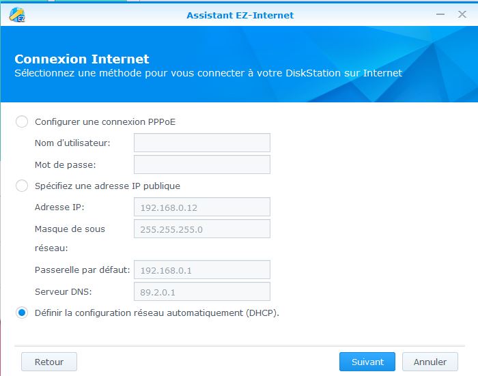Go back with the Retour button

(x=48, y=362)
